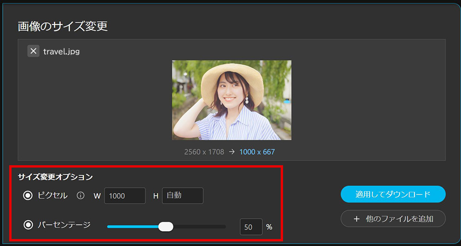Click the new size text 1000 x 667
The image size is (461, 246).
pyautogui.click(x=257, y=152)
